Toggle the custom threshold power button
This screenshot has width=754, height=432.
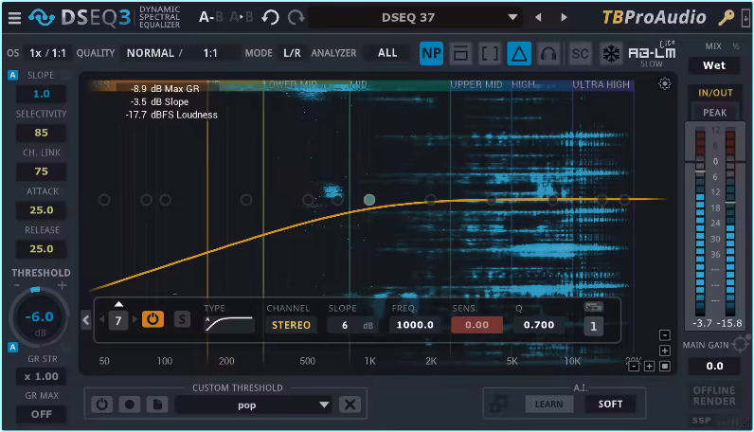pyautogui.click(x=102, y=405)
